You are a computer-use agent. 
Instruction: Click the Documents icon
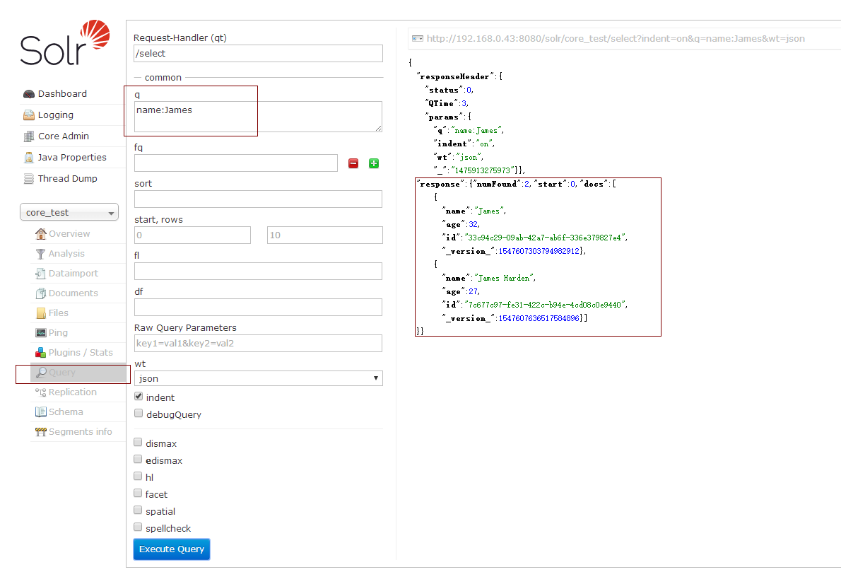(41, 293)
